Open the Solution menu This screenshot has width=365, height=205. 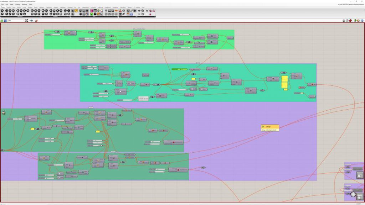[24, 4]
